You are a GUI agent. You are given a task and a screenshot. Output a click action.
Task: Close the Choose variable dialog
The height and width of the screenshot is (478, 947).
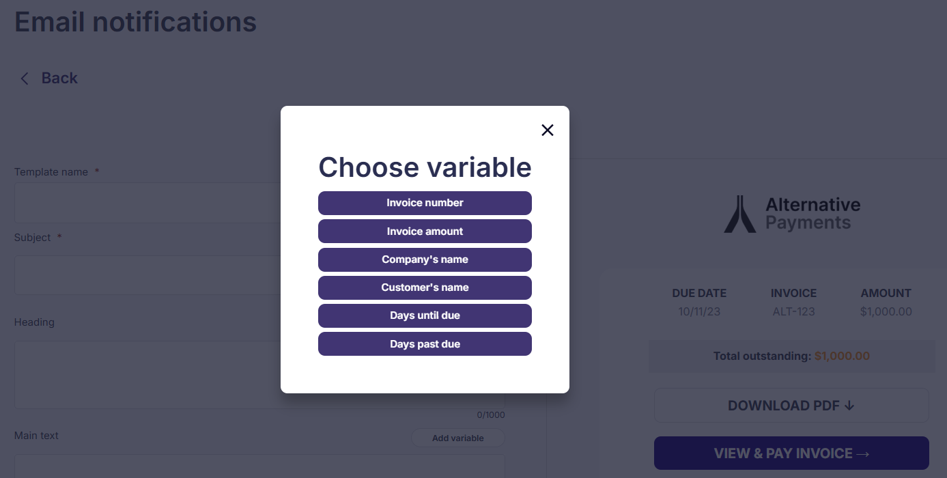[x=547, y=130]
